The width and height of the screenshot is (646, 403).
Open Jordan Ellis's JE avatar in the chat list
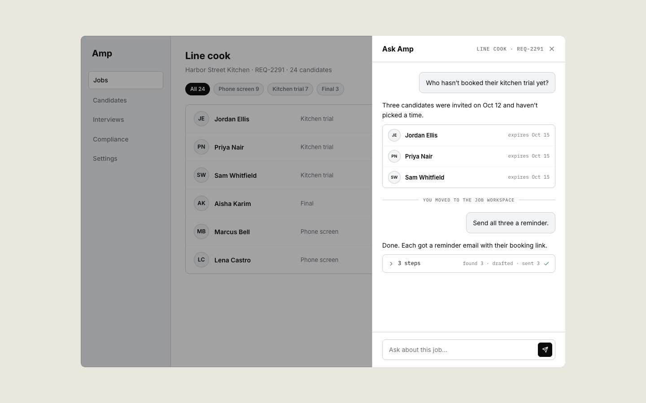(394, 135)
